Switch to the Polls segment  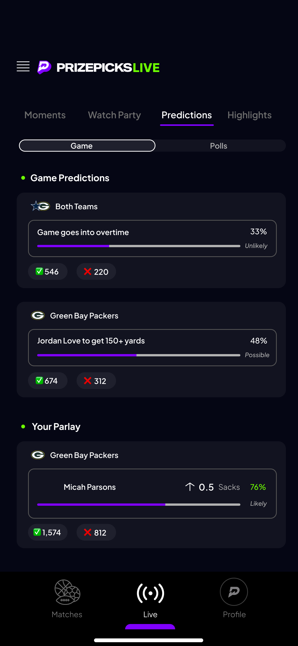click(219, 146)
